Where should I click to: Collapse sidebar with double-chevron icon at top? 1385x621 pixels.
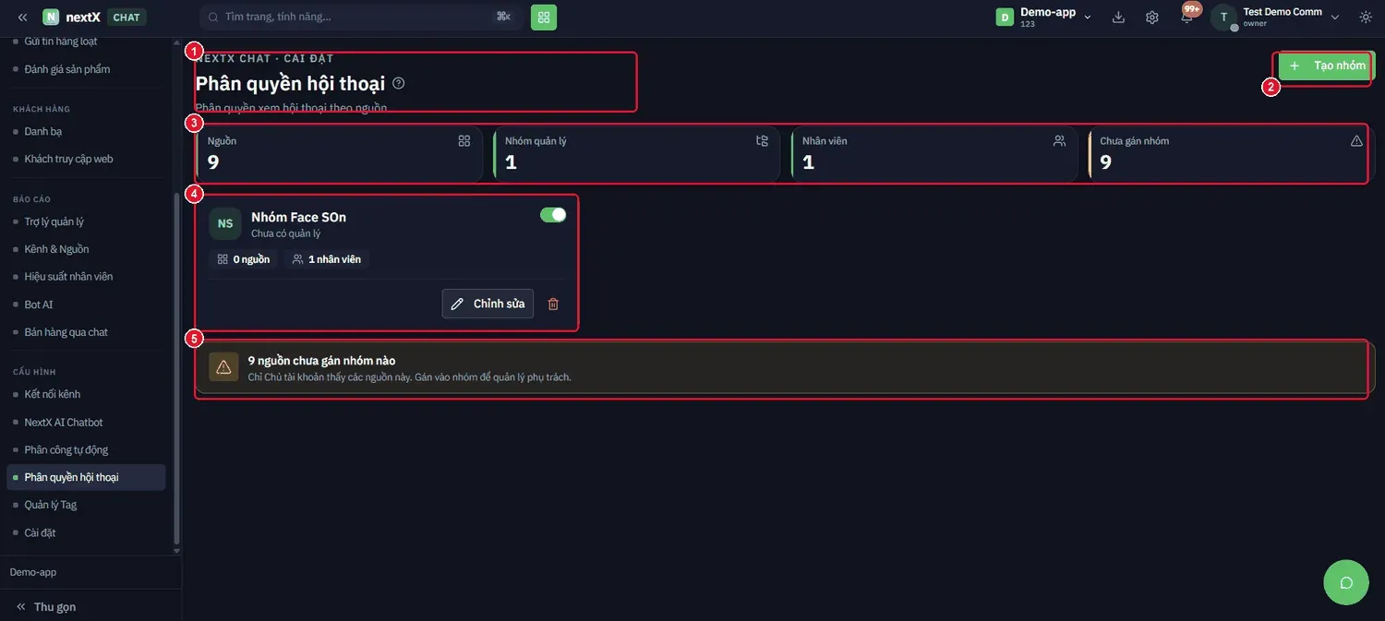pos(22,17)
